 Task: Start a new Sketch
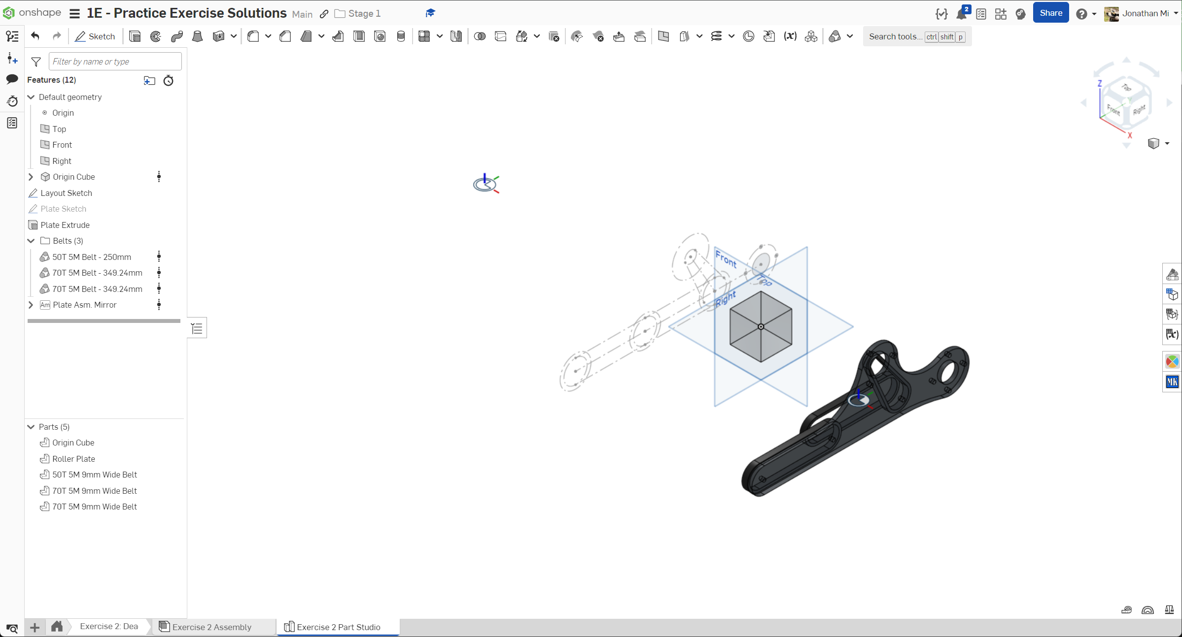click(x=95, y=36)
